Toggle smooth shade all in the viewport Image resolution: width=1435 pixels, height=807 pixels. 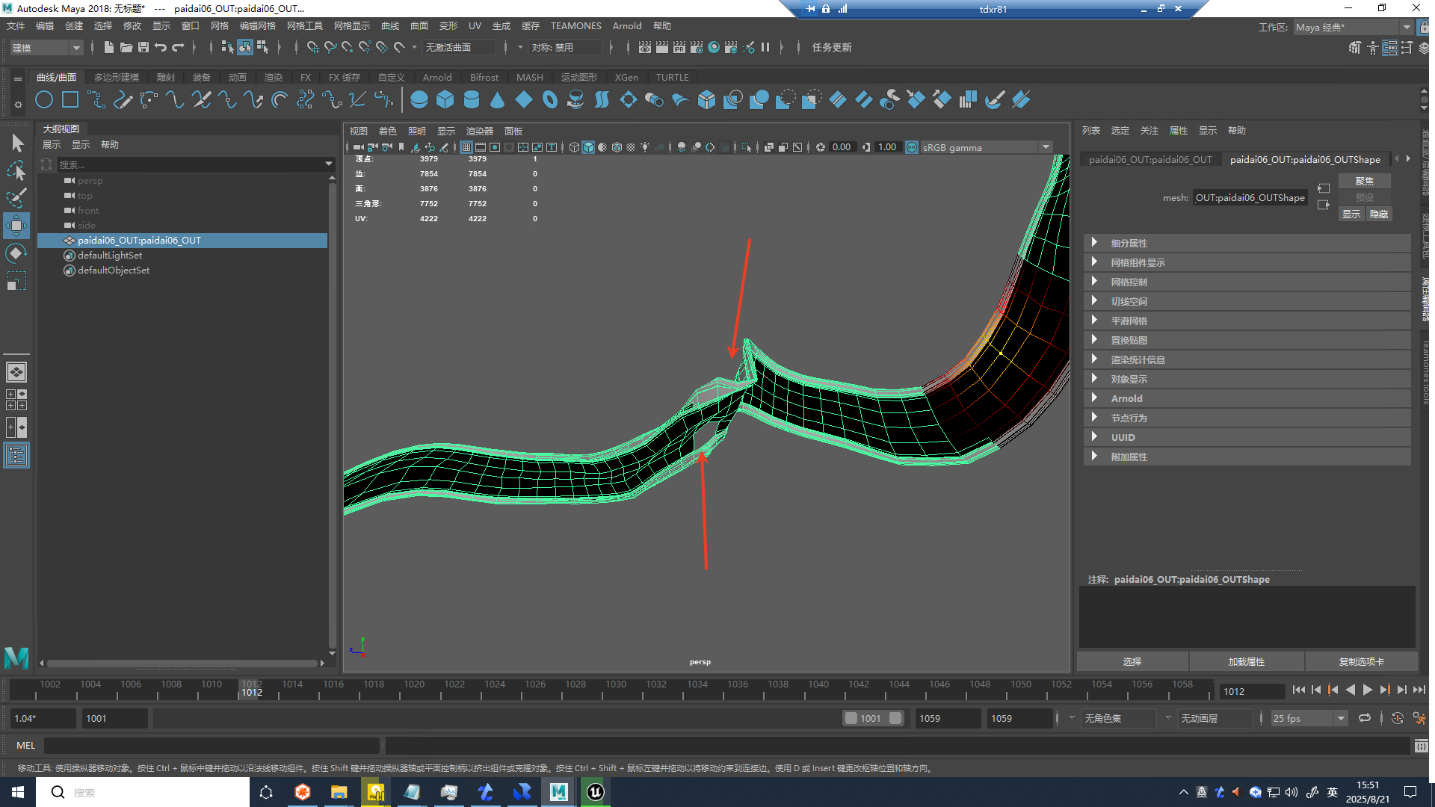click(588, 147)
